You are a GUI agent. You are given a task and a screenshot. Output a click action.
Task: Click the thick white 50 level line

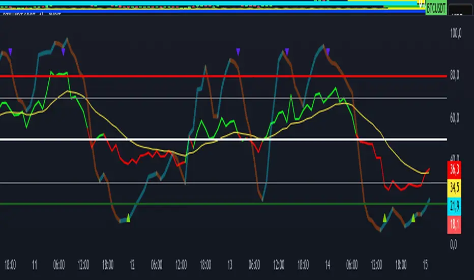tap(223, 139)
